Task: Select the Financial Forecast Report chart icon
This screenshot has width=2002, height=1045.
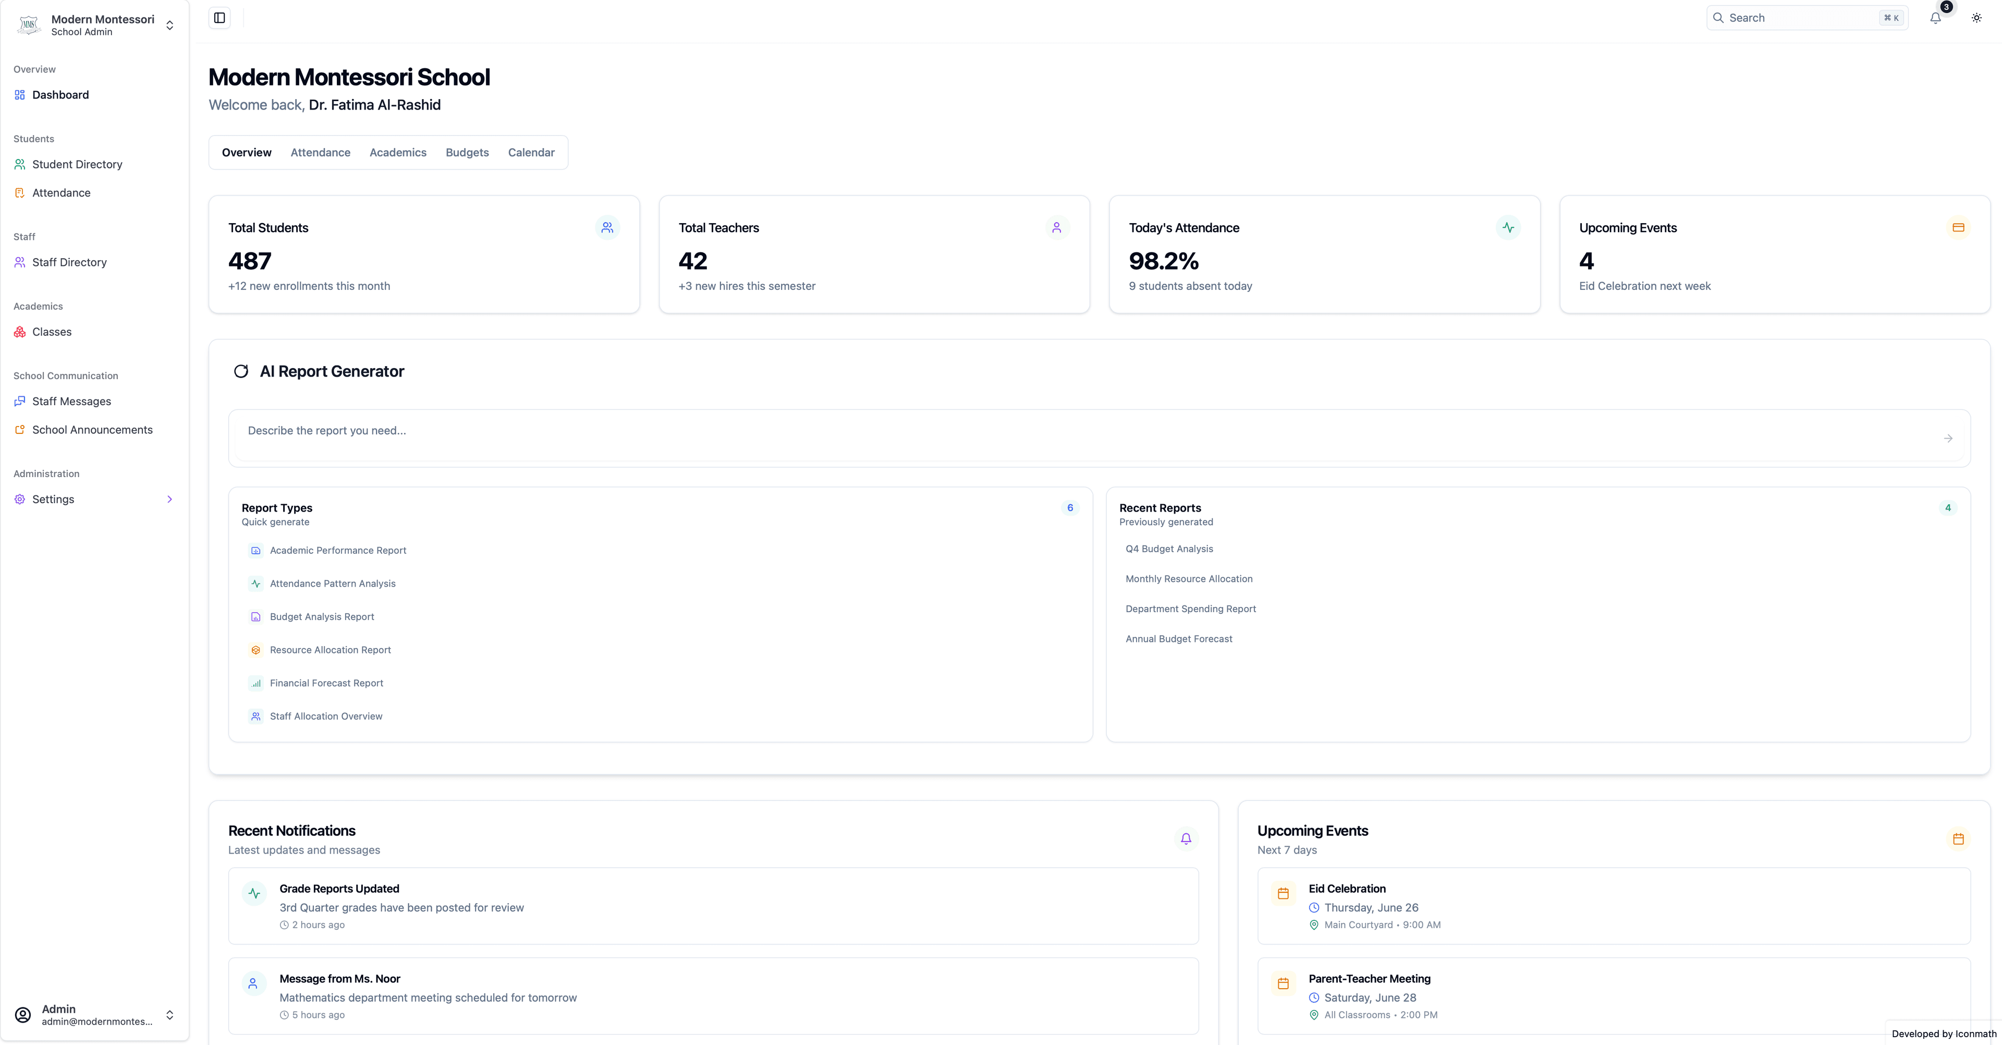Action: pos(255,683)
